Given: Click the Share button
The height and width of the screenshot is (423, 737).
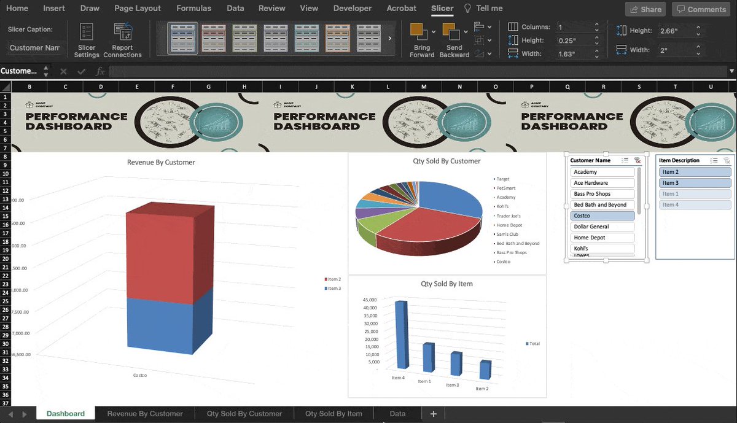Looking at the screenshot, I should pos(645,9).
